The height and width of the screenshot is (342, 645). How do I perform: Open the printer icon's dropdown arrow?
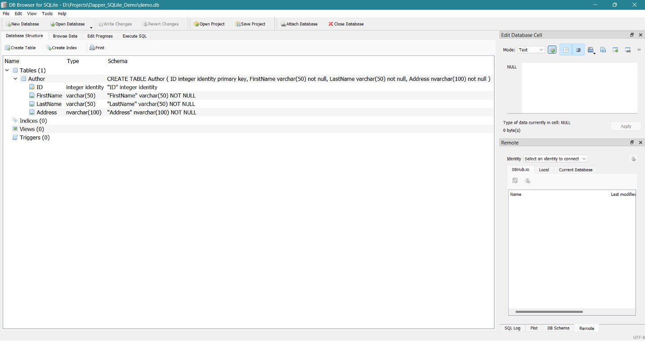[x=594, y=54]
